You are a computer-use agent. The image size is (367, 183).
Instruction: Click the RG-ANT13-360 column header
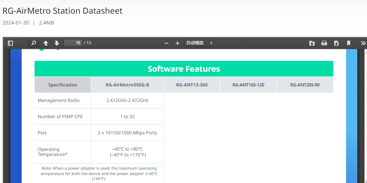pyautogui.click(x=192, y=85)
